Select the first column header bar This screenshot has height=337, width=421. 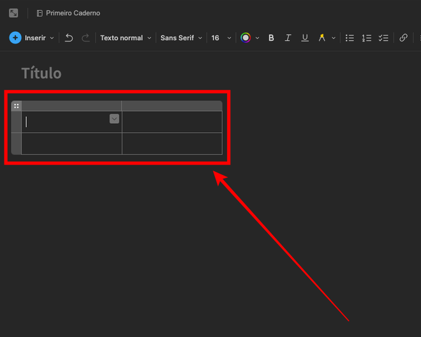[x=71, y=106]
